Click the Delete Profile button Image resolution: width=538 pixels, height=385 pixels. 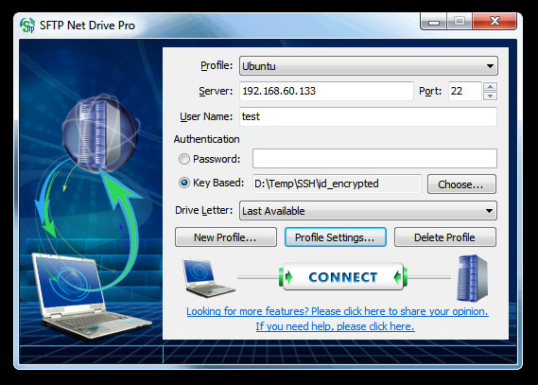pyautogui.click(x=444, y=237)
